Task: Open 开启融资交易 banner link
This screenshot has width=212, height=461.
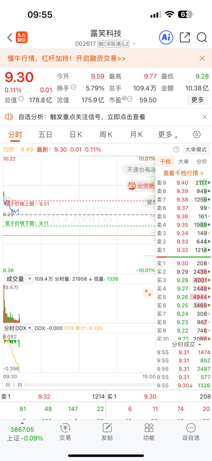Action: pos(101,58)
